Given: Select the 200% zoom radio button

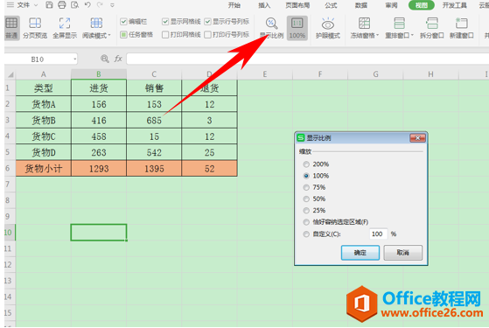Looking at the screenshot, I should 306,164.
